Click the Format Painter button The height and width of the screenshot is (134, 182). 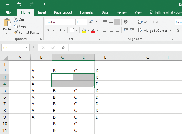27,33
